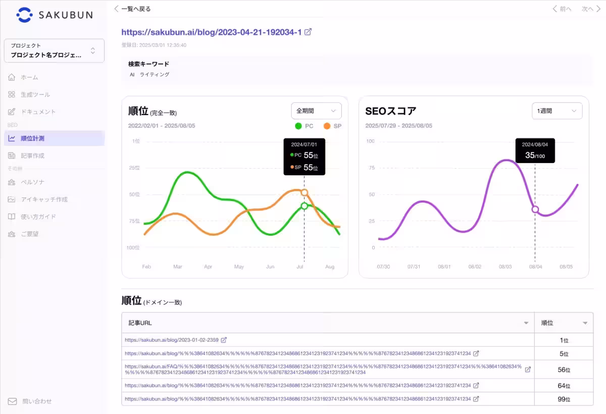Click the 2024/08/04 data point on SEOスコア chart
Image resolution: width=606 pixels, height=414 pixels.
[535, 210]
